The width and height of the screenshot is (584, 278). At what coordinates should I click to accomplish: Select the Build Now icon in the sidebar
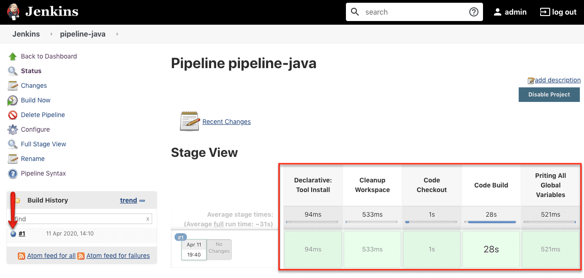coord(14,100)
